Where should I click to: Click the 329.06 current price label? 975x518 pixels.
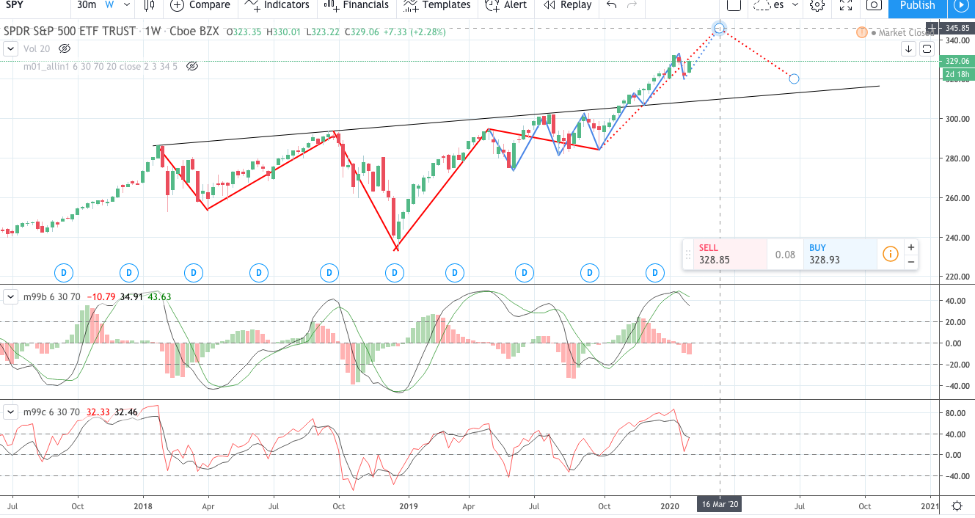(x=957, y=62)
